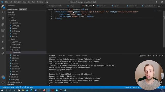Expand the management folder
Screen dimensions: 165x92
[x=17, y=44]
